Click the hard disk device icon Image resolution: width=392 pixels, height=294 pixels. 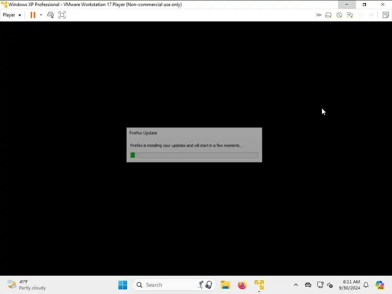coord(328,15)
